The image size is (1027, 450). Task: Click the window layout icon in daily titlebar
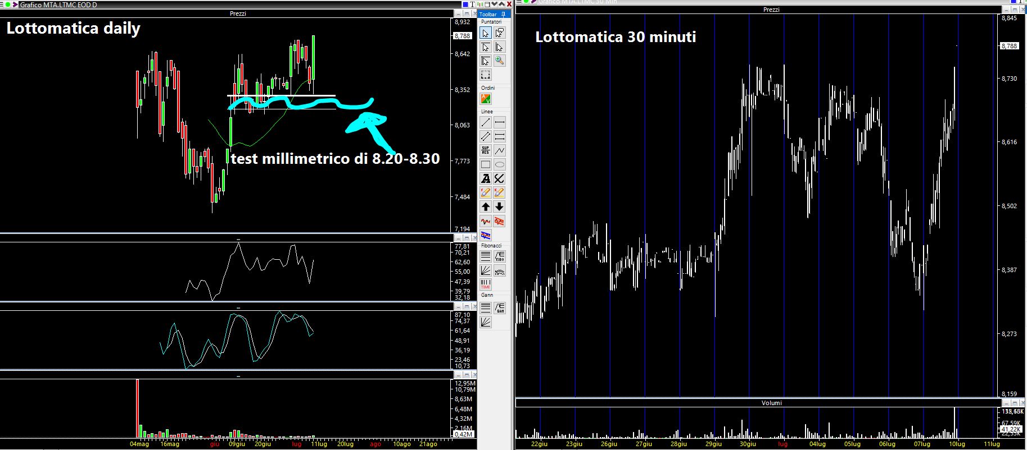point(487,4)
